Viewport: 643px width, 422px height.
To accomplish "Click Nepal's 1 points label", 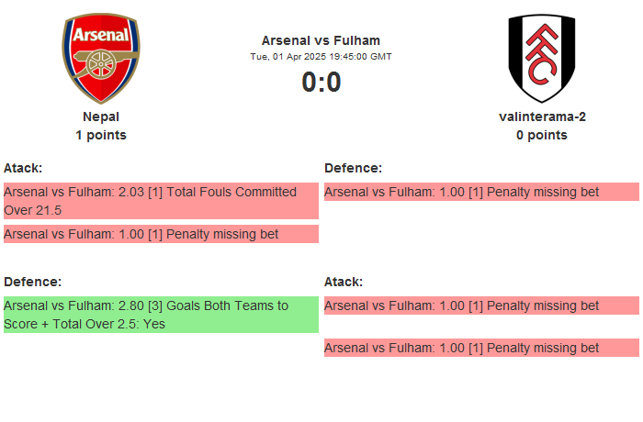I will pyautogui.click(x=101, y=135).
